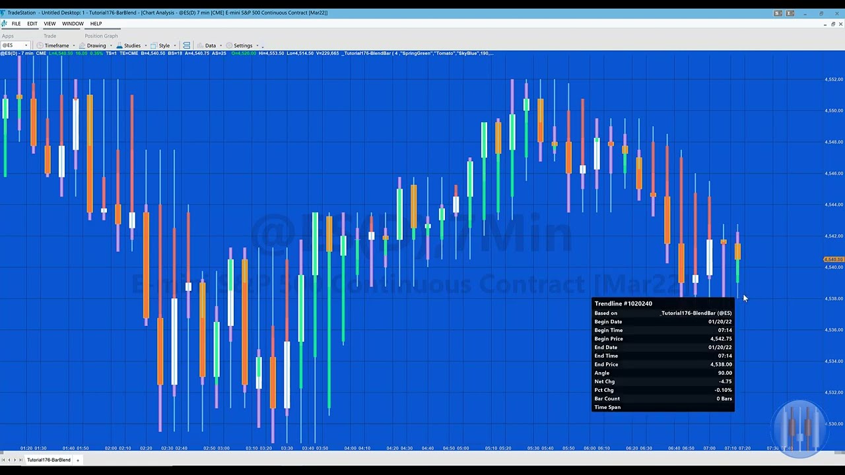Image resolution: width=845 pixels, height=475 pixels.
Task: Click the TradeStation logo icon beside FILE
Action: click(4, 24)
